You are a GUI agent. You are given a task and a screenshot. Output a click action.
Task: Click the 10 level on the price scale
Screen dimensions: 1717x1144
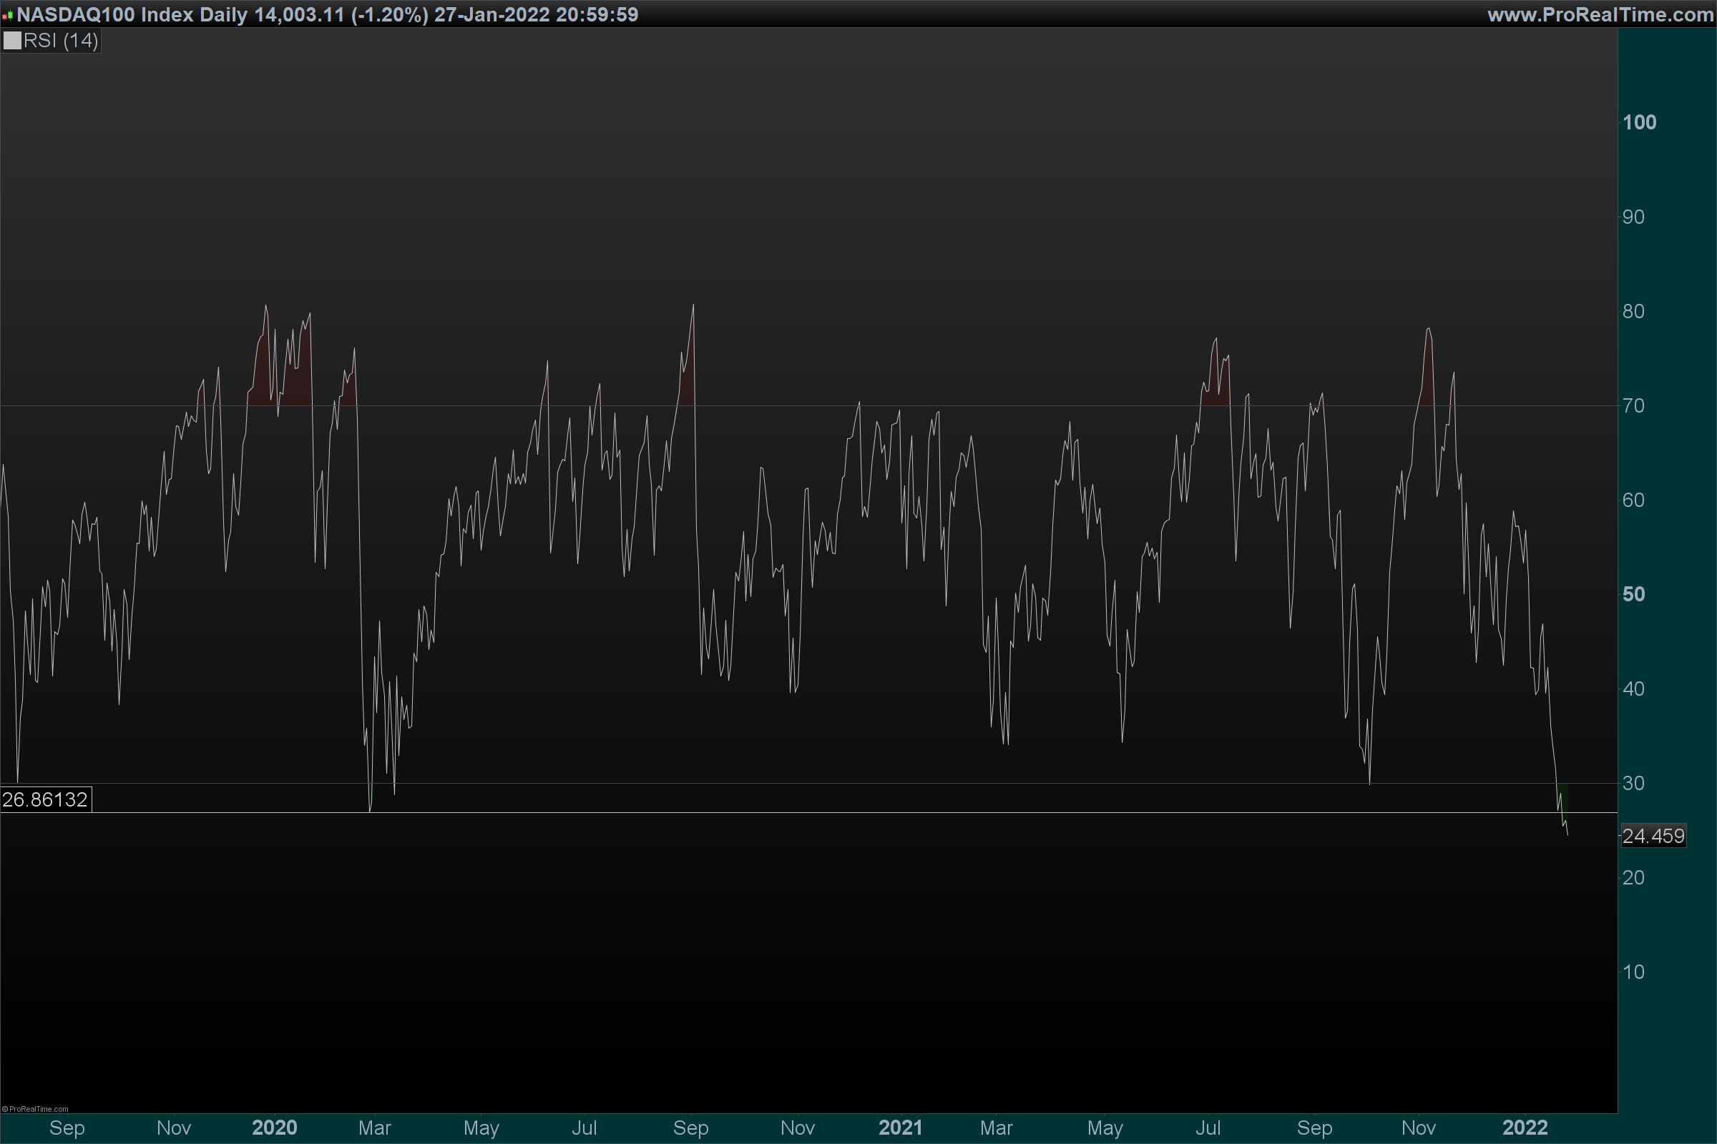click(1634, 972)
